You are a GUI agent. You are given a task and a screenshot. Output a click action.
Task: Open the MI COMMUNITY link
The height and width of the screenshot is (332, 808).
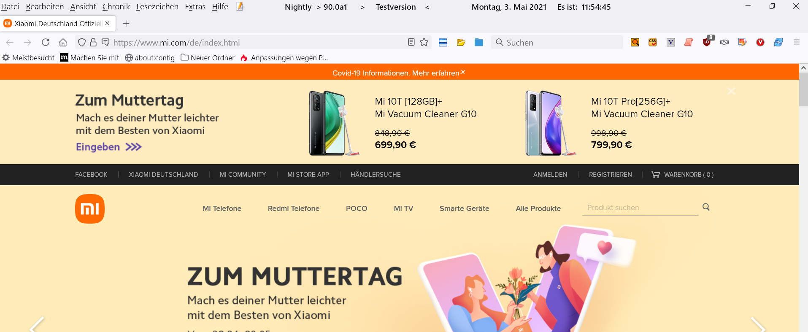point(243,175)
